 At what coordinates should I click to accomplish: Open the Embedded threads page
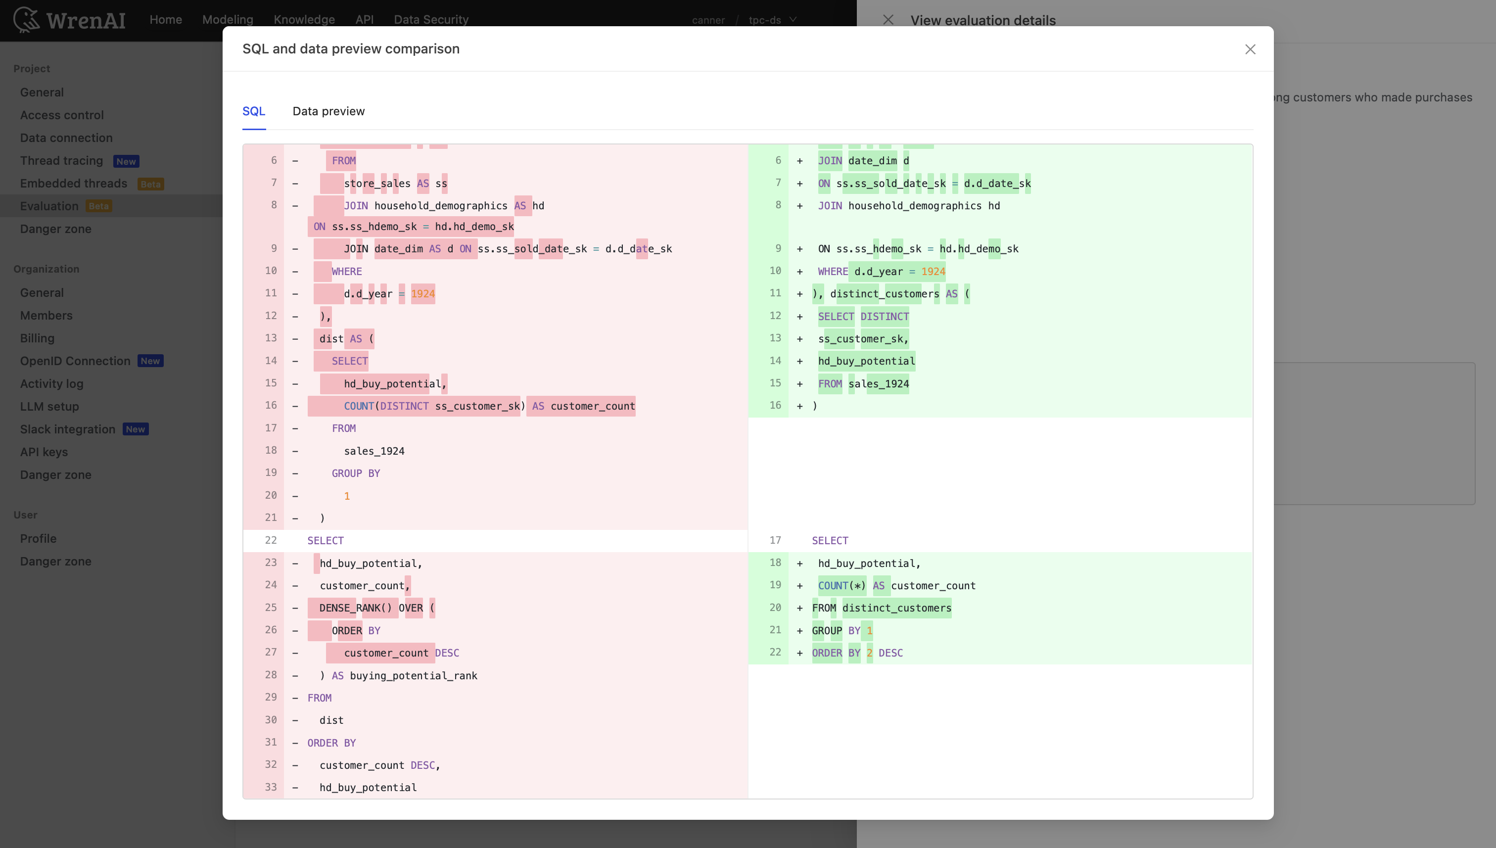[x=73, y=183]
